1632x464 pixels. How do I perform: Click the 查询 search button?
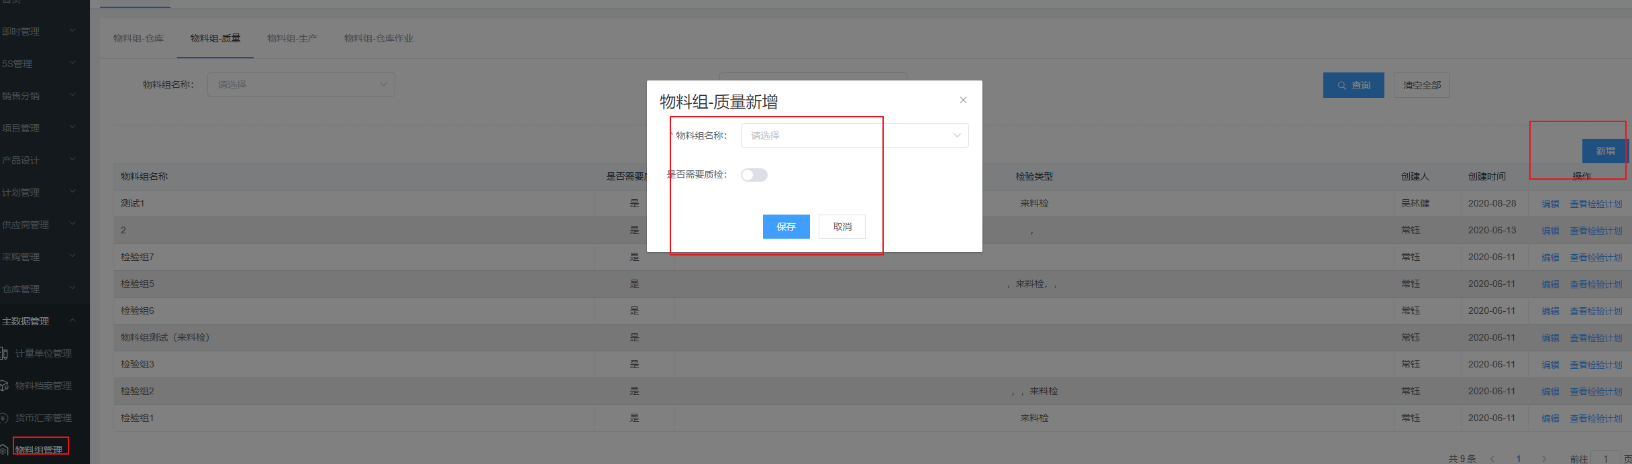[x=1353, y=85]
